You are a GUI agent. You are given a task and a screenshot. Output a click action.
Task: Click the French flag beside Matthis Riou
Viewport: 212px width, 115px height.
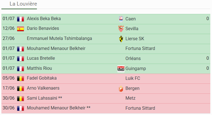click(x=20, y=69)
